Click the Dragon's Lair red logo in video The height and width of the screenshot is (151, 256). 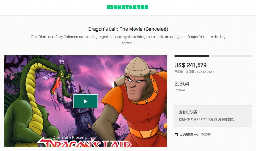click(84, 143)
